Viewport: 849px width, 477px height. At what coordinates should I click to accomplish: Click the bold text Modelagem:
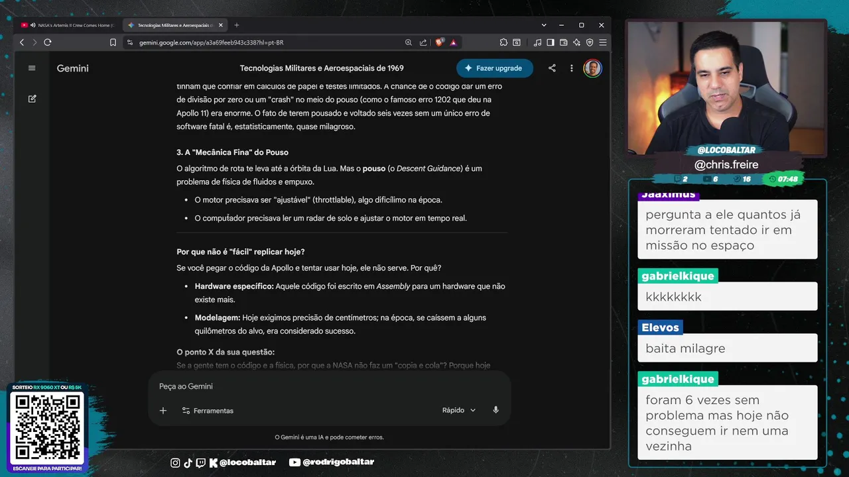click(218, 317)
